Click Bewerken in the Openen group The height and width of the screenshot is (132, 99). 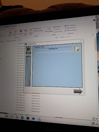(x=57, y=29)
